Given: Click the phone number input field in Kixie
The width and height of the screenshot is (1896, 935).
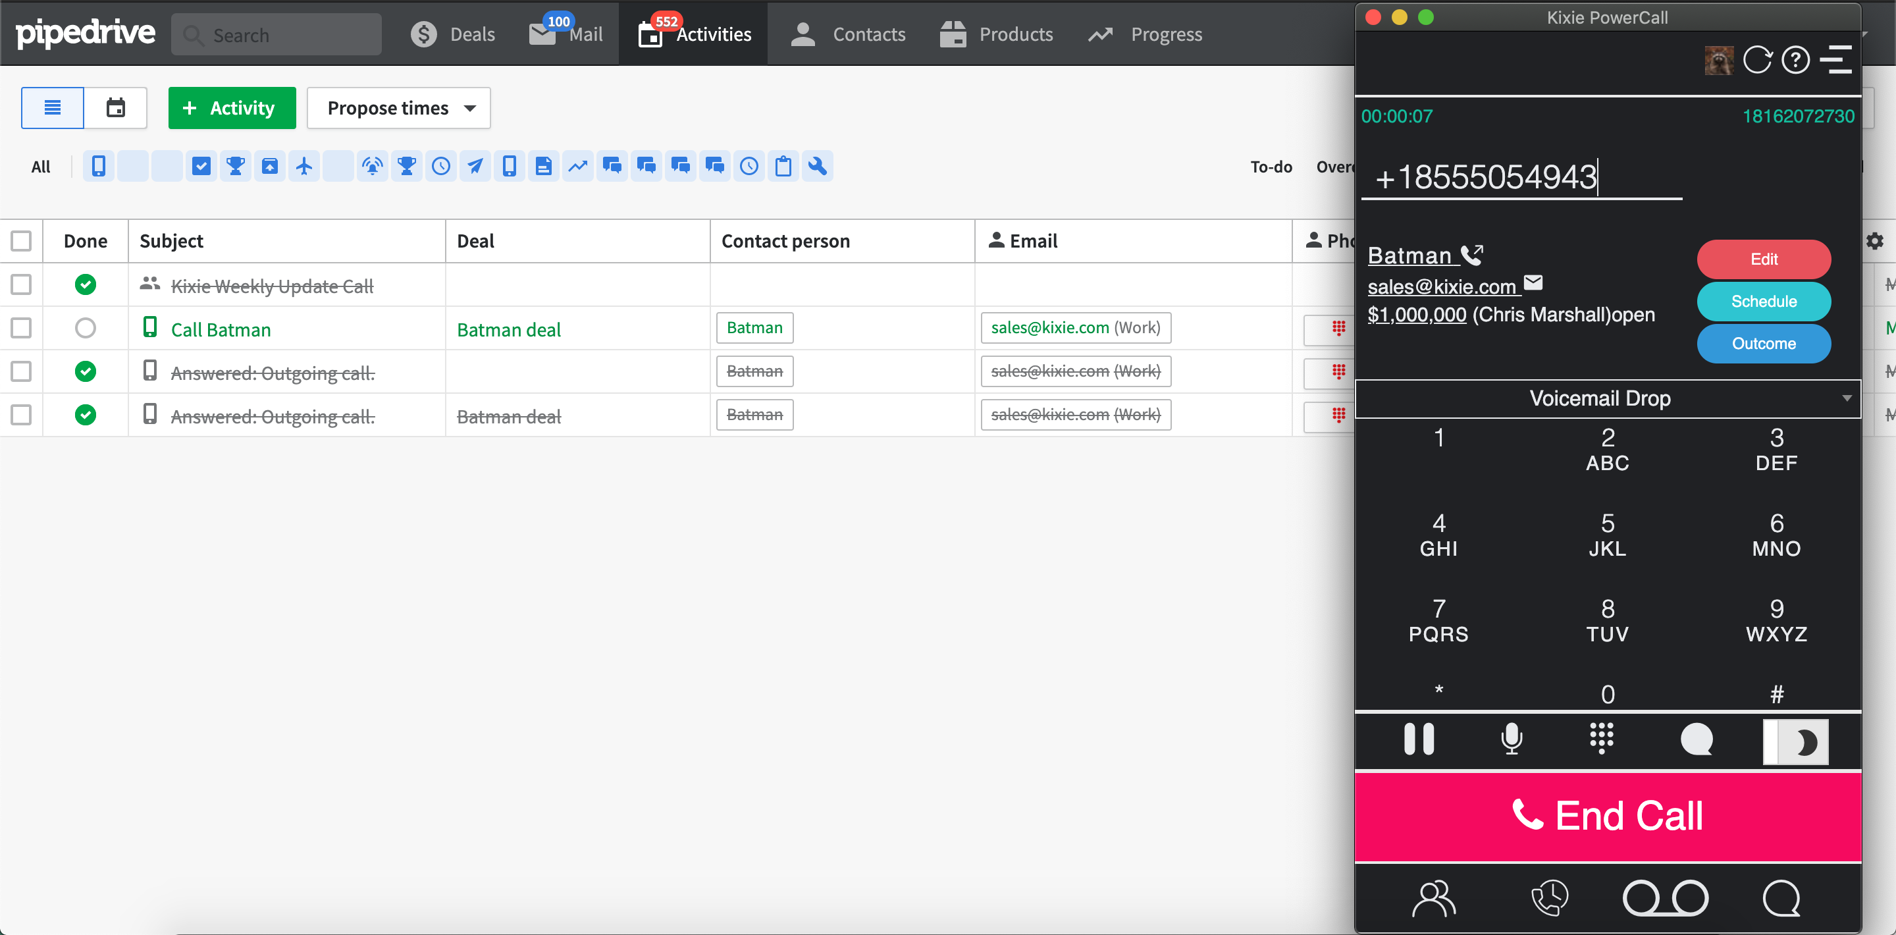Looking at the screenshot, I should point(1523,176).
